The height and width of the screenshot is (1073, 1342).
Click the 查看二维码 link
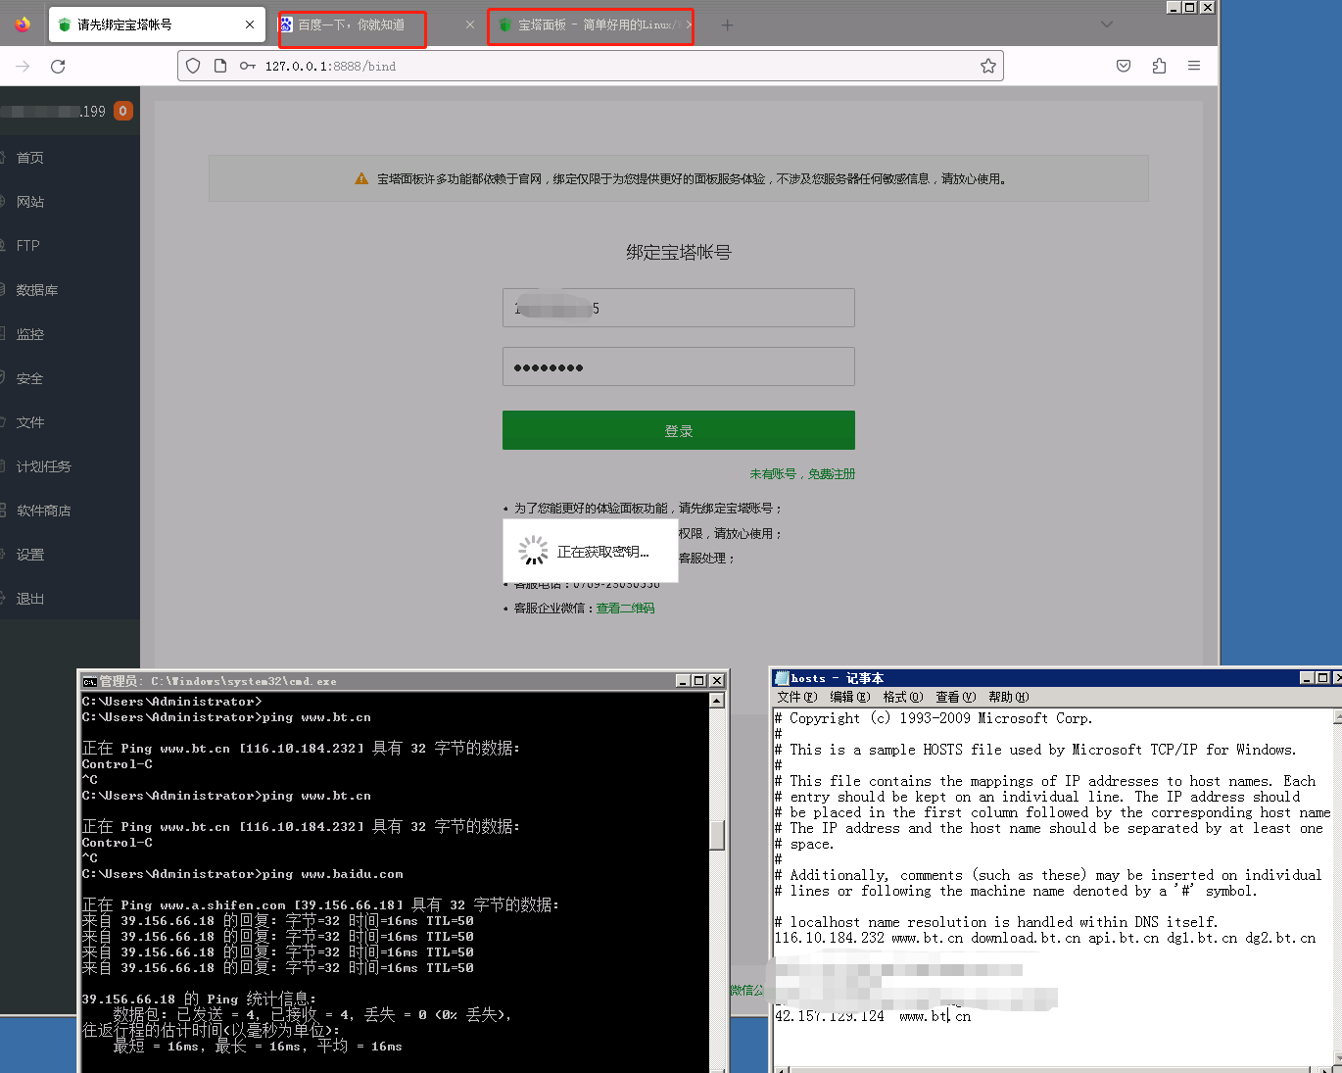pos(625,609)
